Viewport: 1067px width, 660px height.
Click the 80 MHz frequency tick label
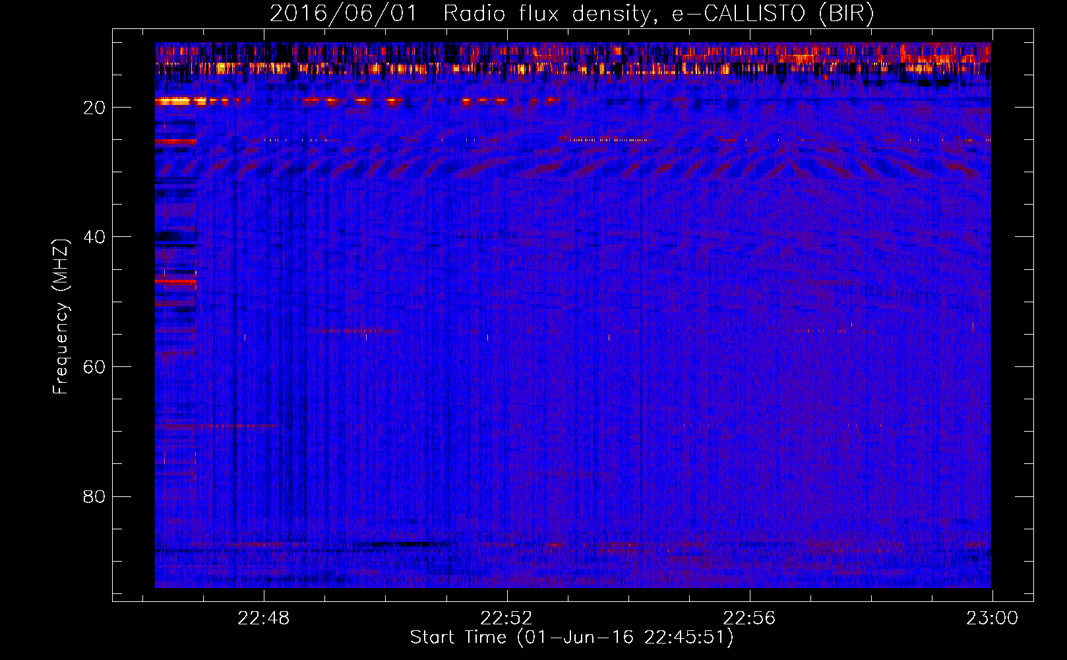click(95, 496)
